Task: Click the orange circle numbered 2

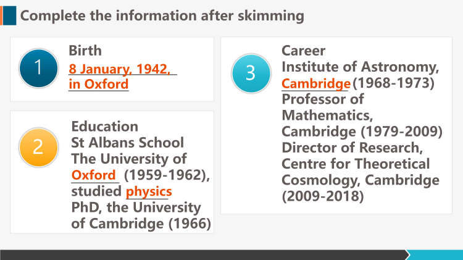Action: tap(38, 146)
